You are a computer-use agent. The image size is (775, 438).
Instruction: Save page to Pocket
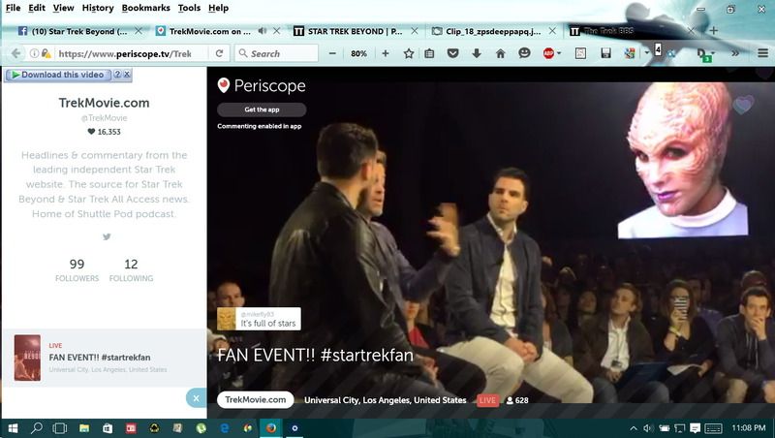[452, 53]
